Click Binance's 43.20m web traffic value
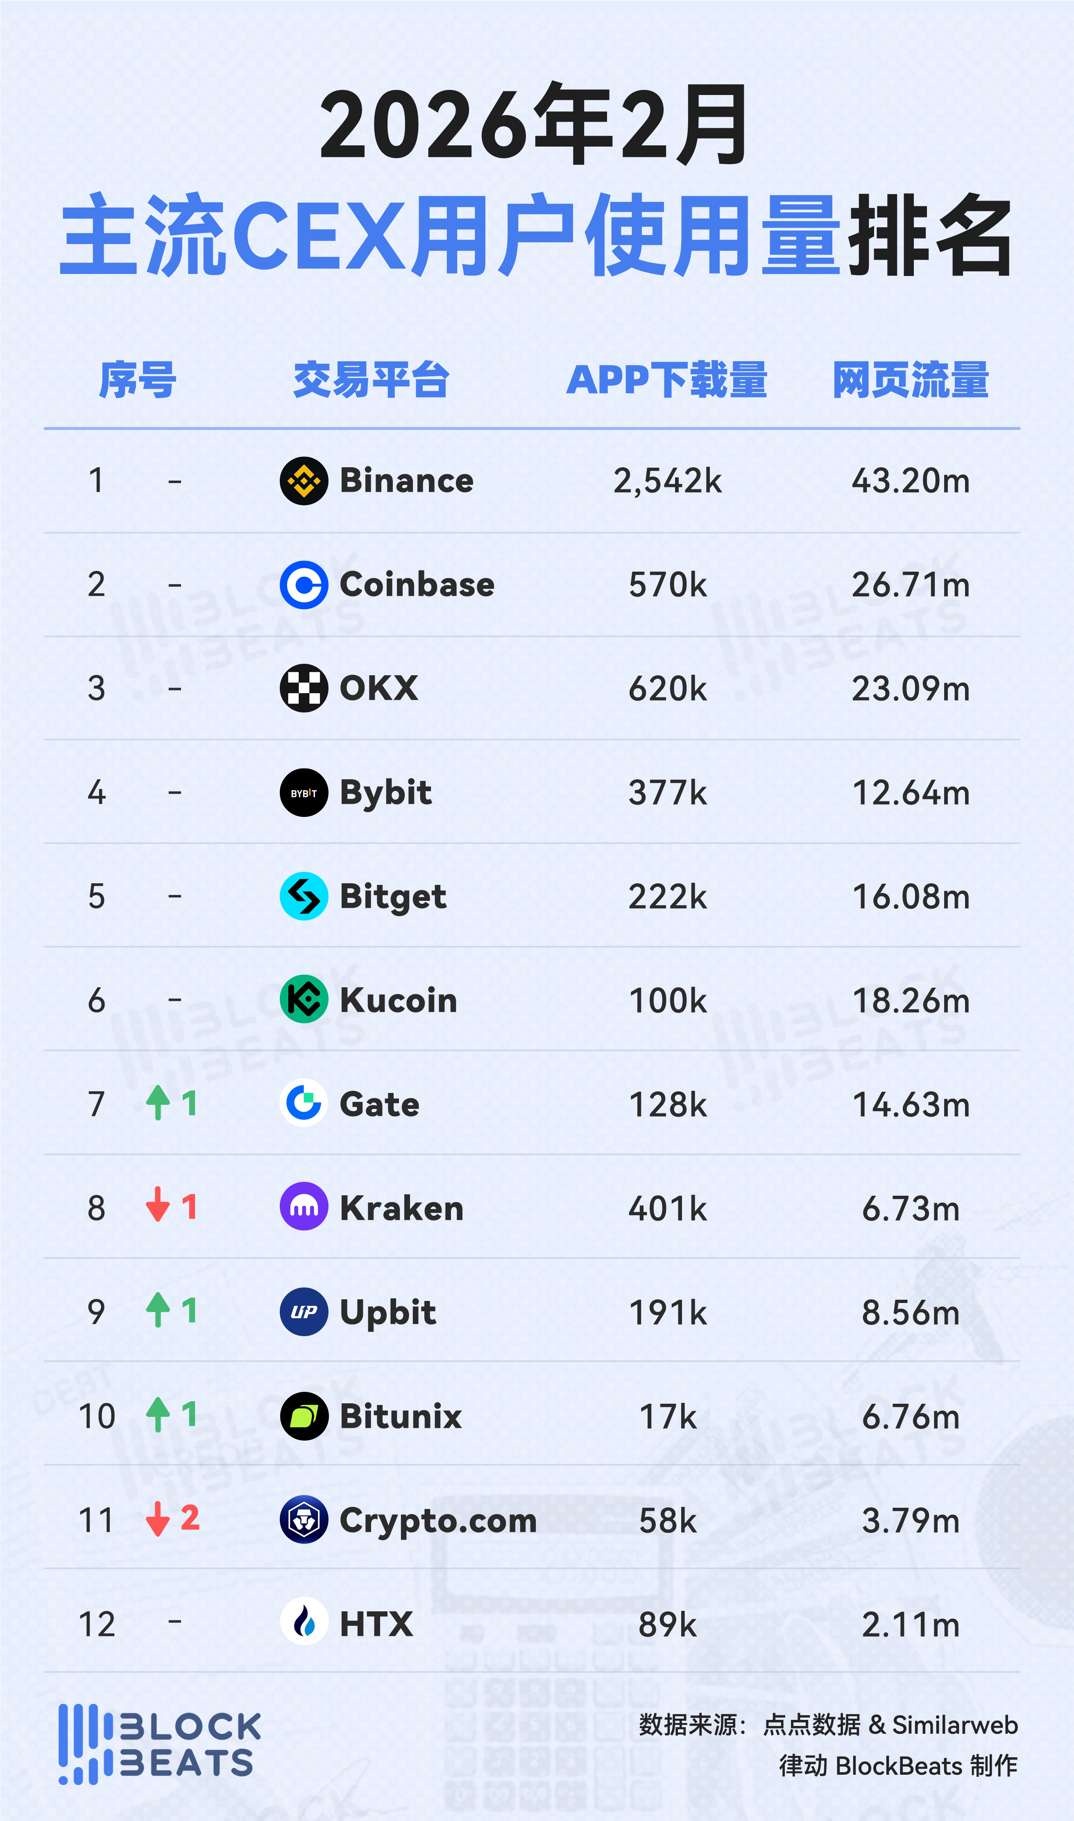The height and width of the screenshot is (1821, 1074). tap(911, 481)
